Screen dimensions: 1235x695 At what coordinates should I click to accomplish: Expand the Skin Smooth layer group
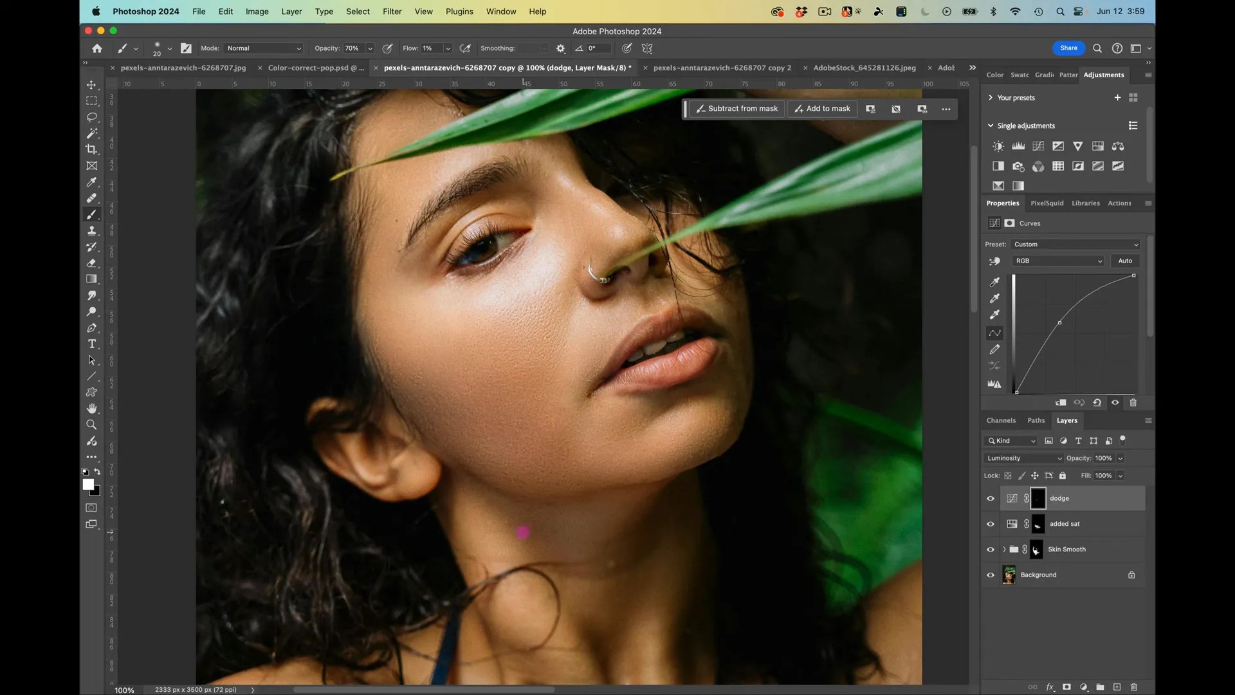click(x=1005, y=550)
